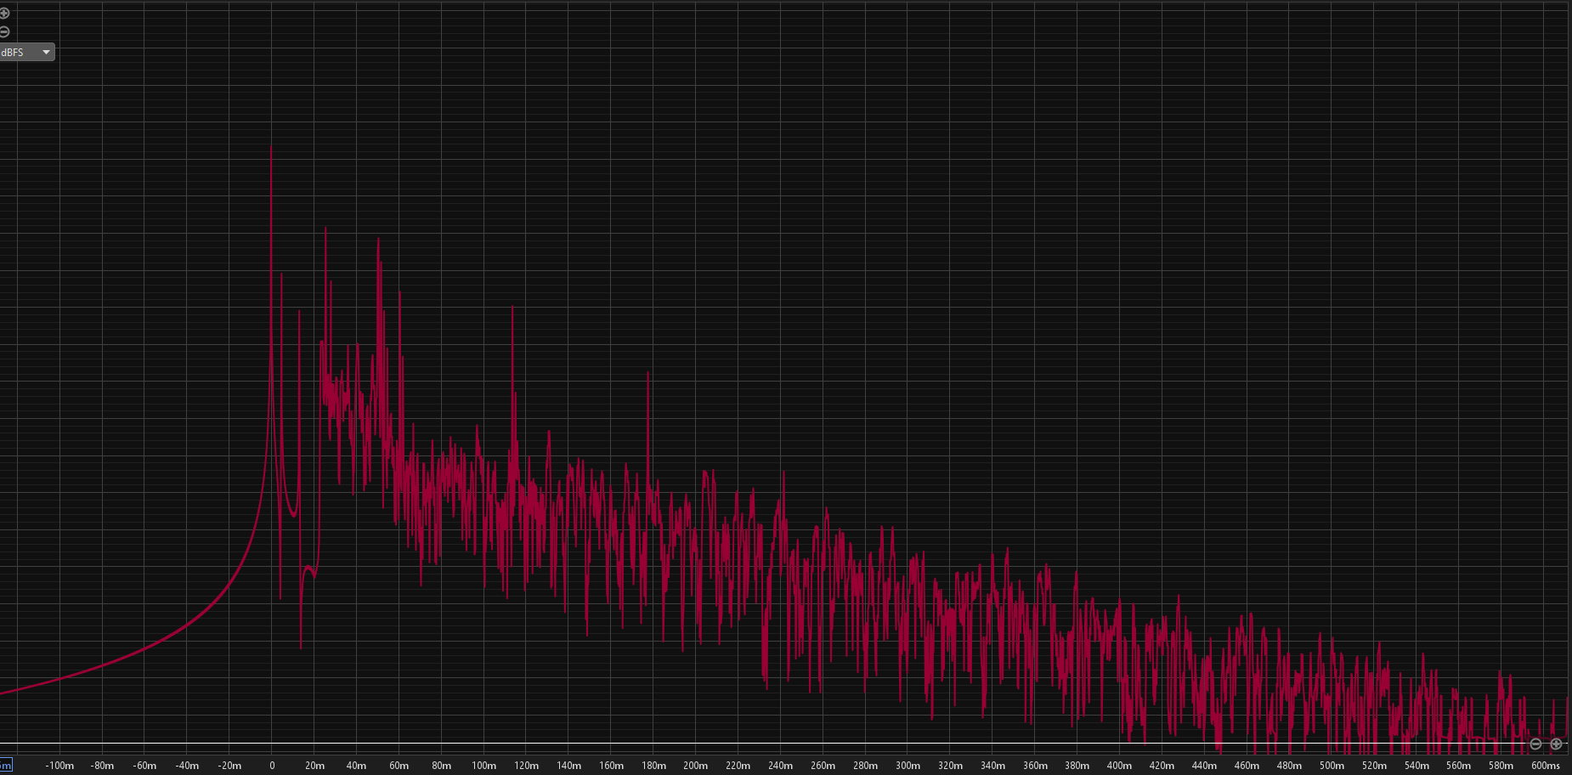Click the 160m time axis label
Screen dimensions: 1572x775
[x=612, y=766]
